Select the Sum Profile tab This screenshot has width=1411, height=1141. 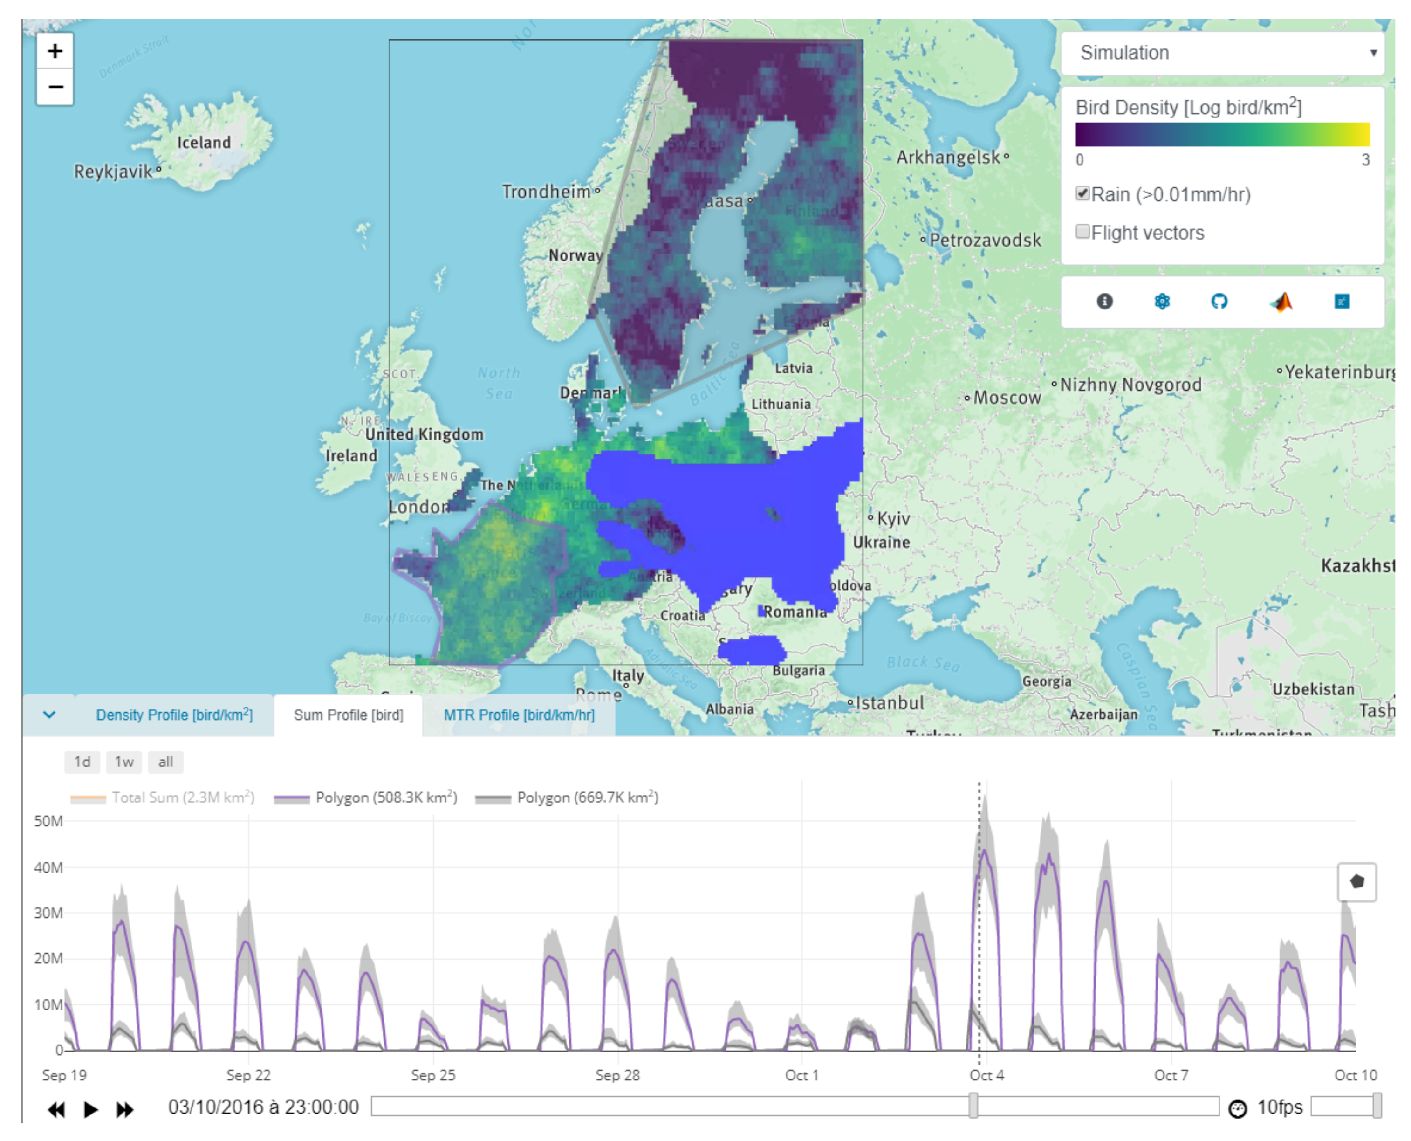coord(348,715)
